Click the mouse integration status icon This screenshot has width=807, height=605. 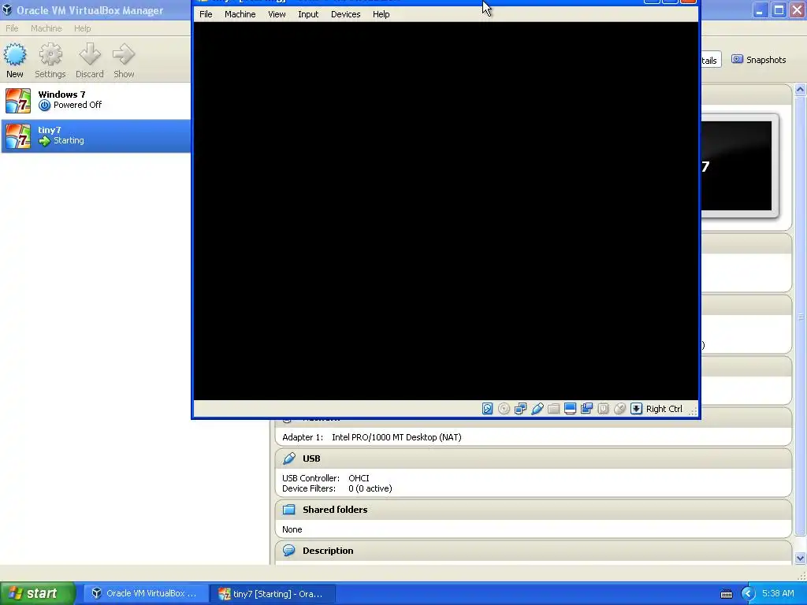(x=619, y=409)
